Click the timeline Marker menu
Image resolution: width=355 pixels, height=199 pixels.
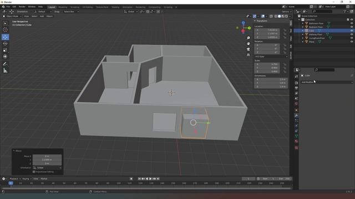pyautogui.click(x=44, y=179)
